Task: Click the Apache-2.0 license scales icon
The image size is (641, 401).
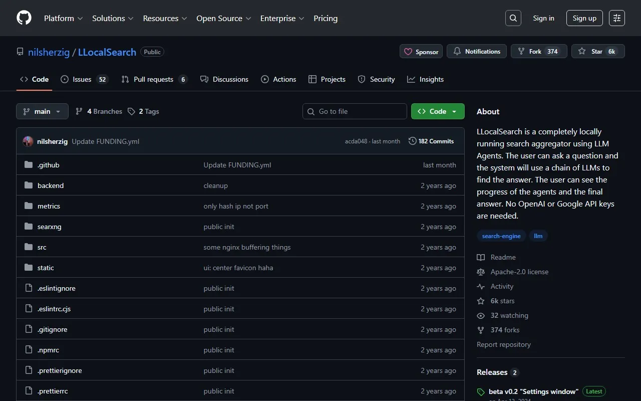Action: coord(481,272)
